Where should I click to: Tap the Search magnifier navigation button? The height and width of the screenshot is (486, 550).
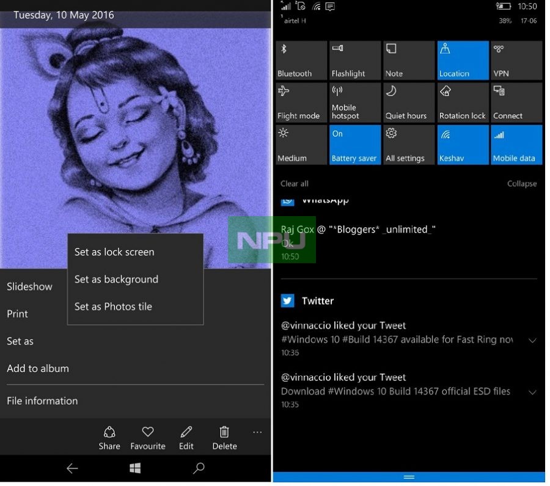point(199,468)
